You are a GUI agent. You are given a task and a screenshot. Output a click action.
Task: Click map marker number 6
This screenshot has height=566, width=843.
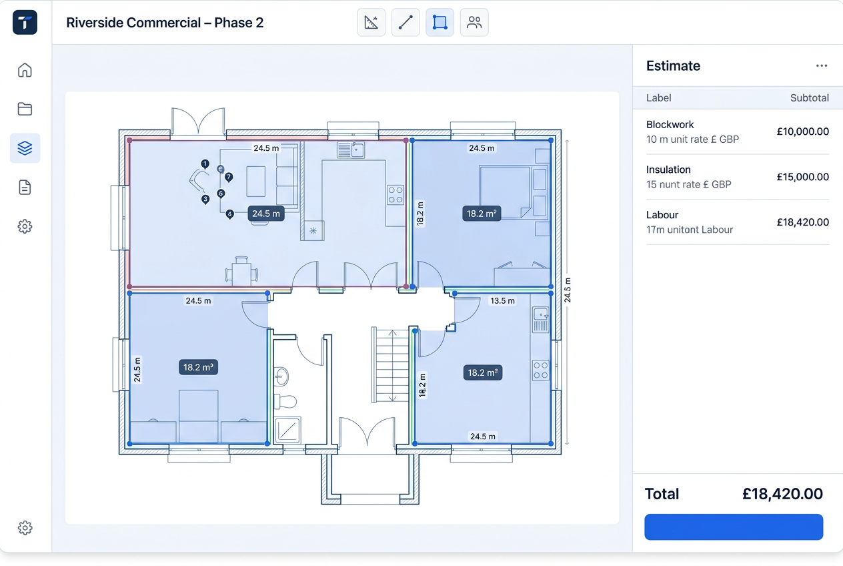[x=221, y=194]
